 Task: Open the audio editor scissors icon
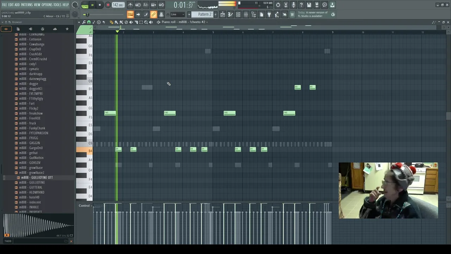(x=286, y=5)
